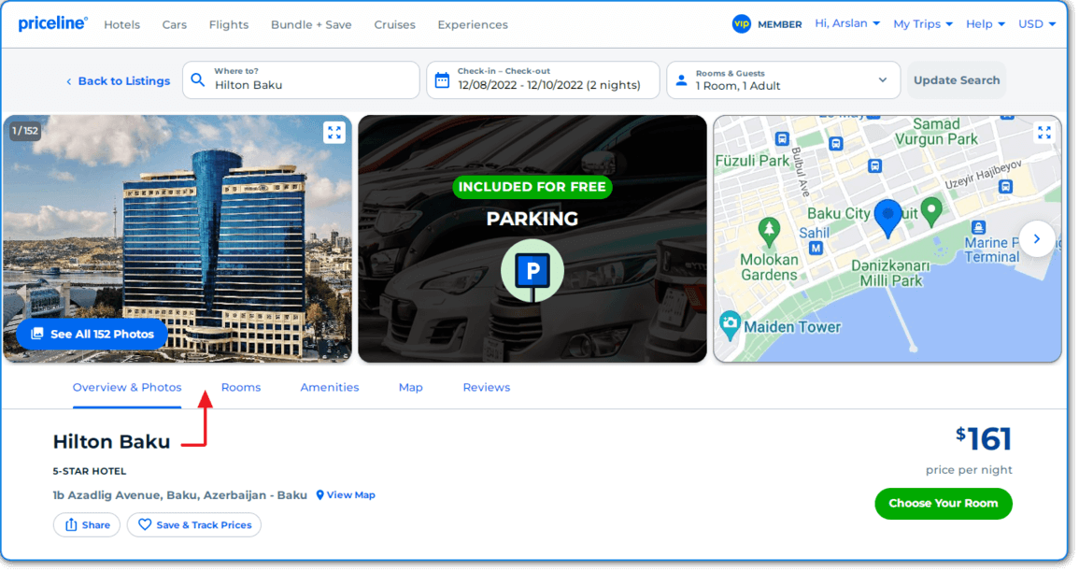This screenshot has height=586, width=1079.
Task: Click the gallery icon in See All Photos
Action: (x=37, y=334)
